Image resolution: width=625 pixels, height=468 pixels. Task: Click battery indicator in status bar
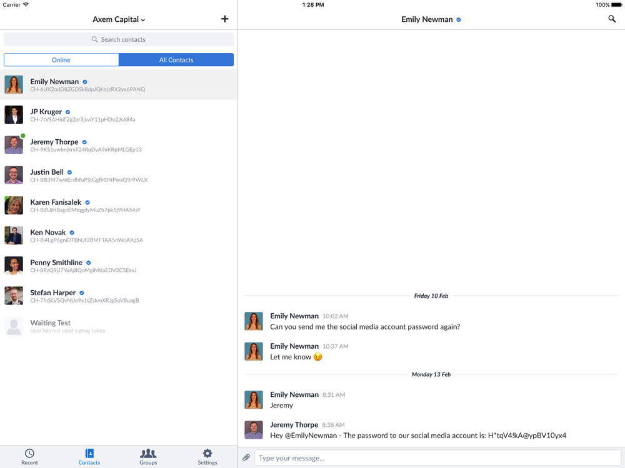tap(617, 5)
